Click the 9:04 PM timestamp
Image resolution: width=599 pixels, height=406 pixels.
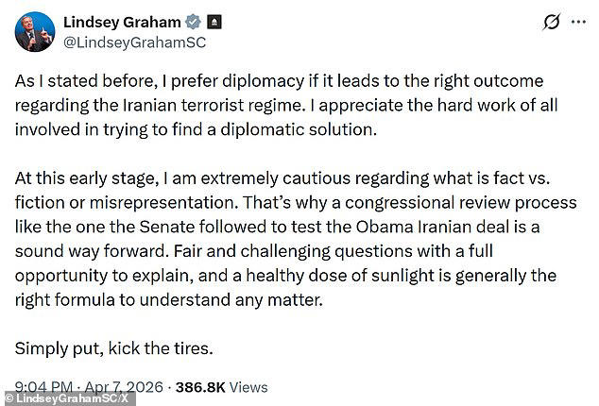click(x=45, y=387)
